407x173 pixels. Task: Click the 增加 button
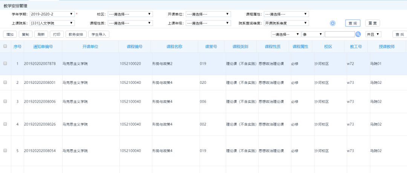[x=10, y=34]
